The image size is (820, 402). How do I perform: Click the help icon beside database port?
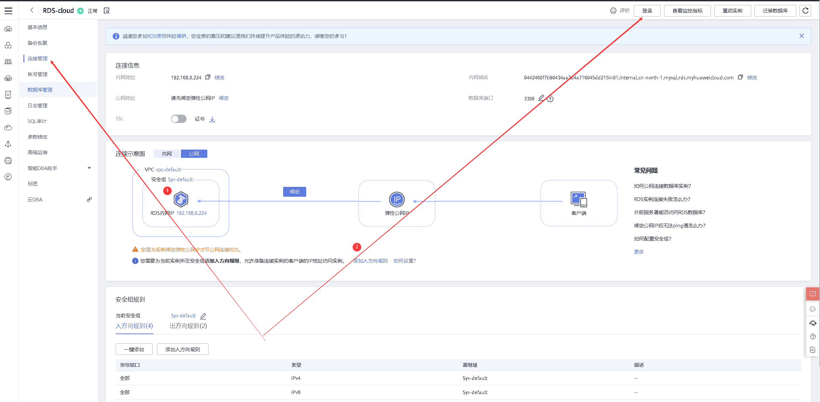(550, 99)
